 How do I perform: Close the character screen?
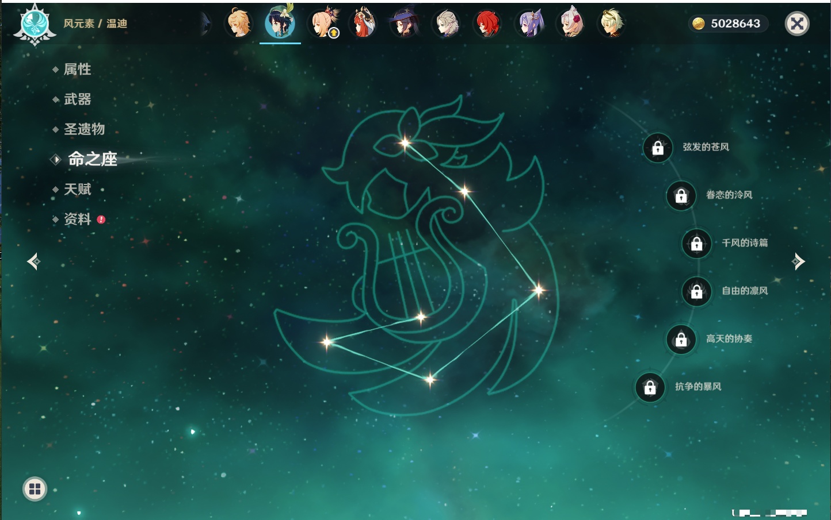coord(797,24)
